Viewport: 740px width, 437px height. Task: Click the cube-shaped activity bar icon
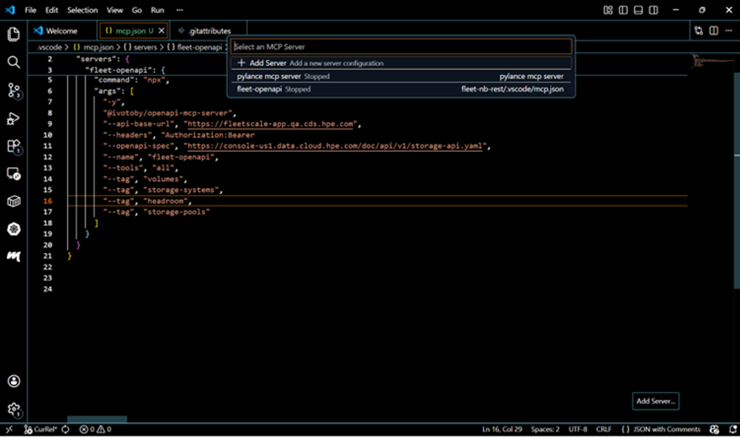14,201
